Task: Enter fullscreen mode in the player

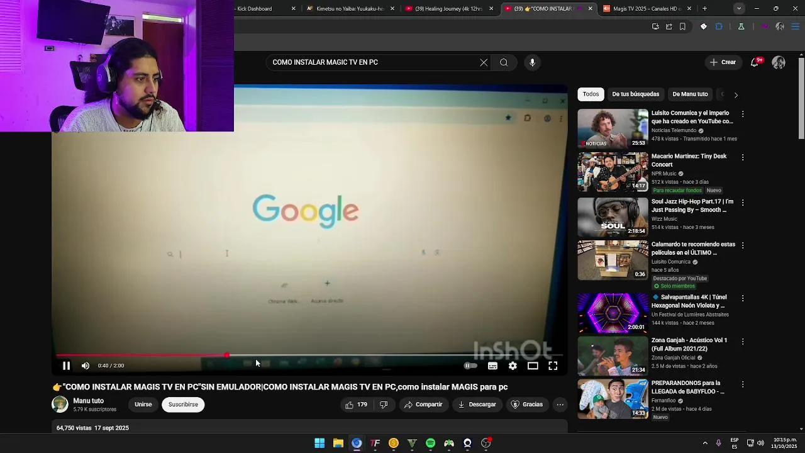Action: [x=553, y=366]
